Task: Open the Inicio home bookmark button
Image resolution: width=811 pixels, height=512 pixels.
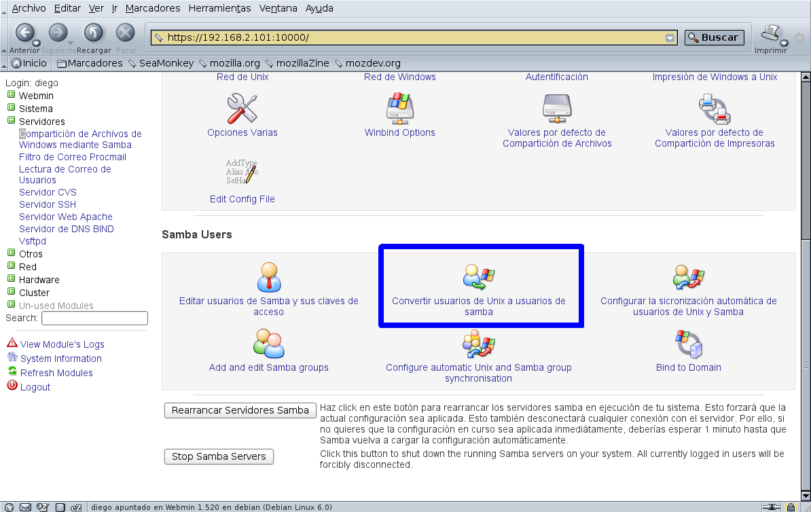Action: [29, 63]
